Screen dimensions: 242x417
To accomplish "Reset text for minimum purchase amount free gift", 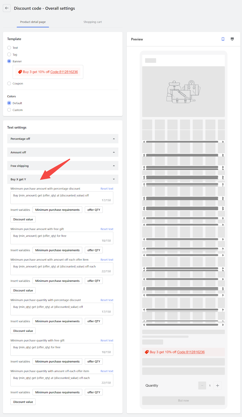I will (107, 229).
